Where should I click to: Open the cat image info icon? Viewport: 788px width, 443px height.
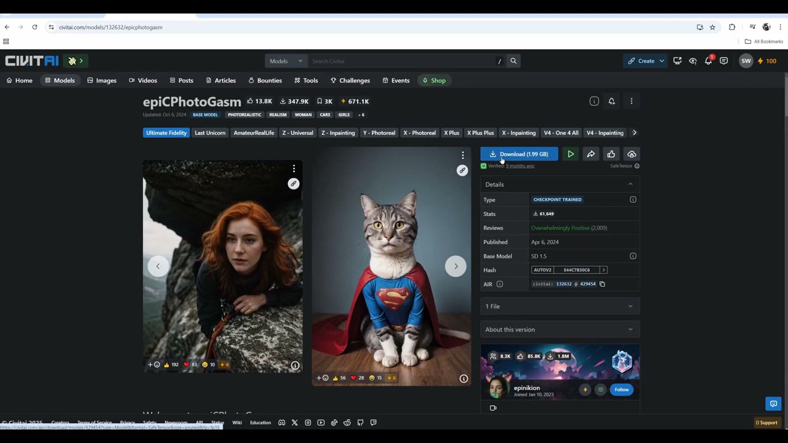pyautogui.click(x=464, y=378)
